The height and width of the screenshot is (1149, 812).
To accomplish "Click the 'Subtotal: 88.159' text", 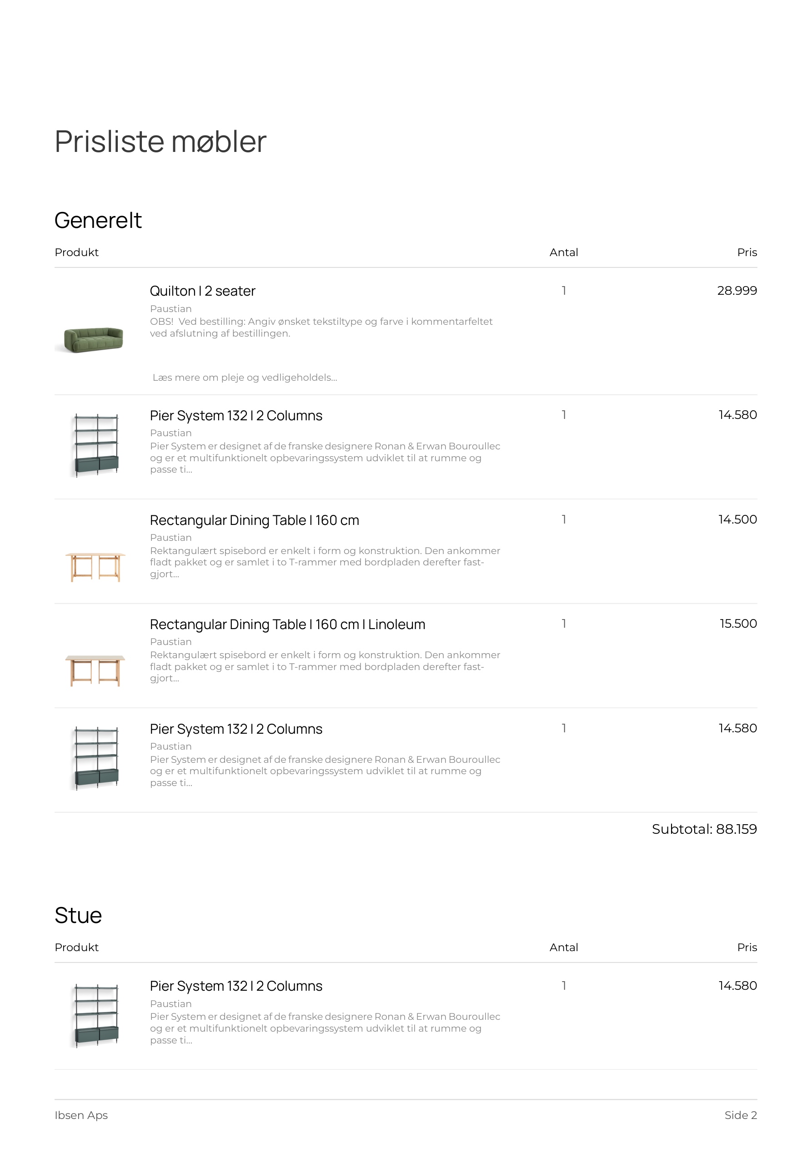I will (x=704, y=829).
